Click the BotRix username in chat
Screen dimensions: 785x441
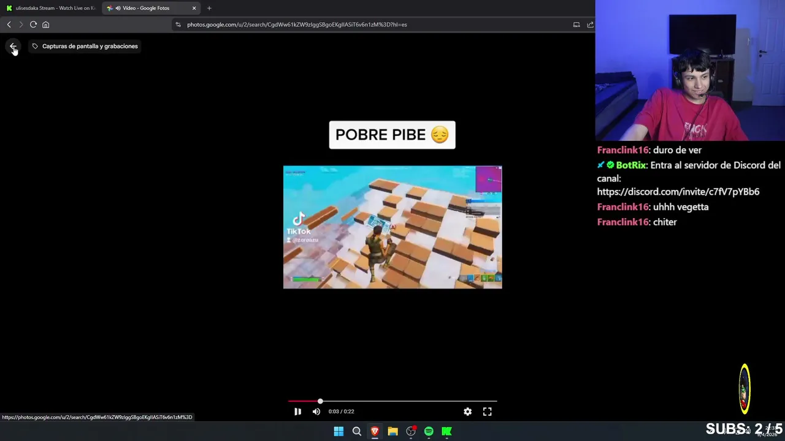pos(631,165)
